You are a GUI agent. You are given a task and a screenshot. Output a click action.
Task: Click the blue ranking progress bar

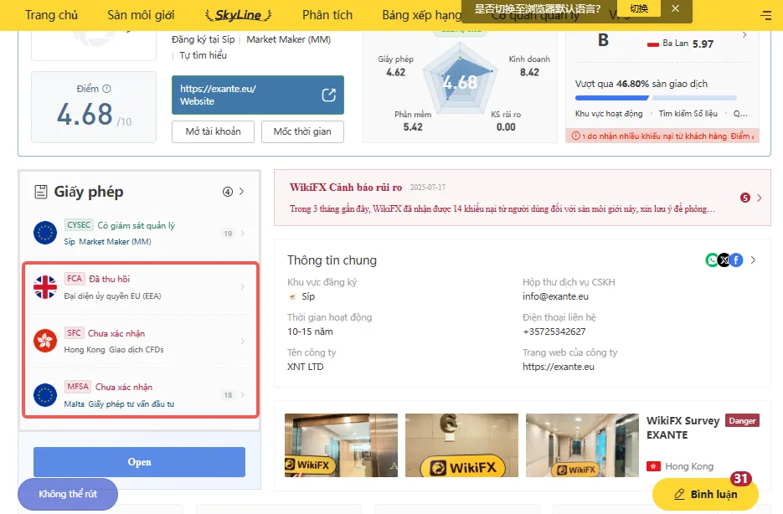click(x=656, y=98)
